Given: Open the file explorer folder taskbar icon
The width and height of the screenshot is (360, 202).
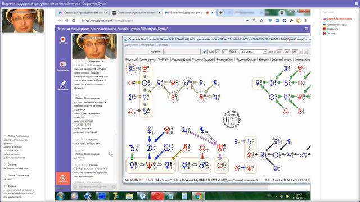Looking at the screenshot, I should pos(129,196).
